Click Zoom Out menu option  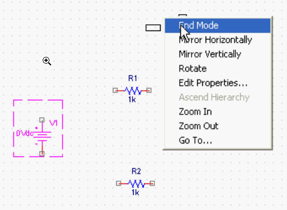(217, 126)
